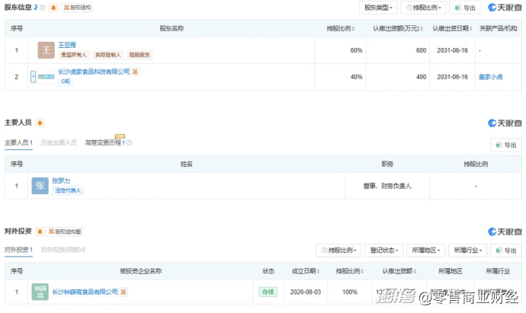Open the 所属地区 filter dropdown
This screenshot has width=526, height=313.
coord(425,251)
